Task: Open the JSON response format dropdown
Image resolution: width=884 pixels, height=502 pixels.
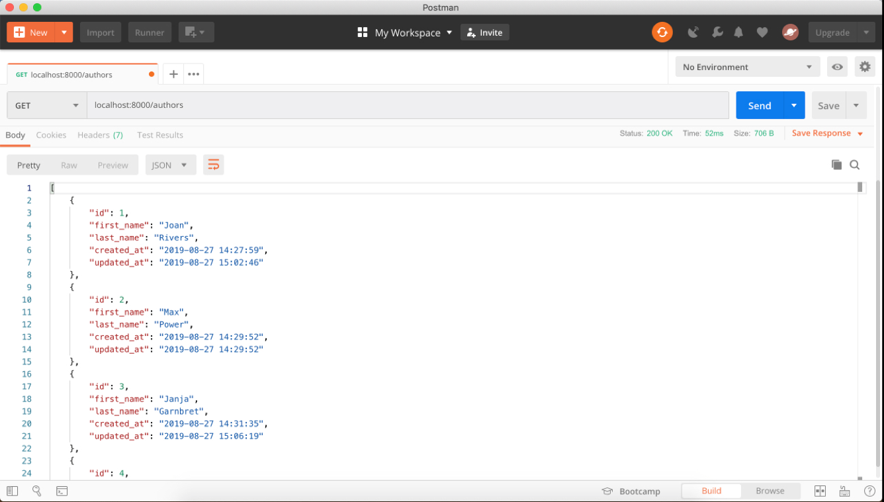Action: (x=170, y=165)
